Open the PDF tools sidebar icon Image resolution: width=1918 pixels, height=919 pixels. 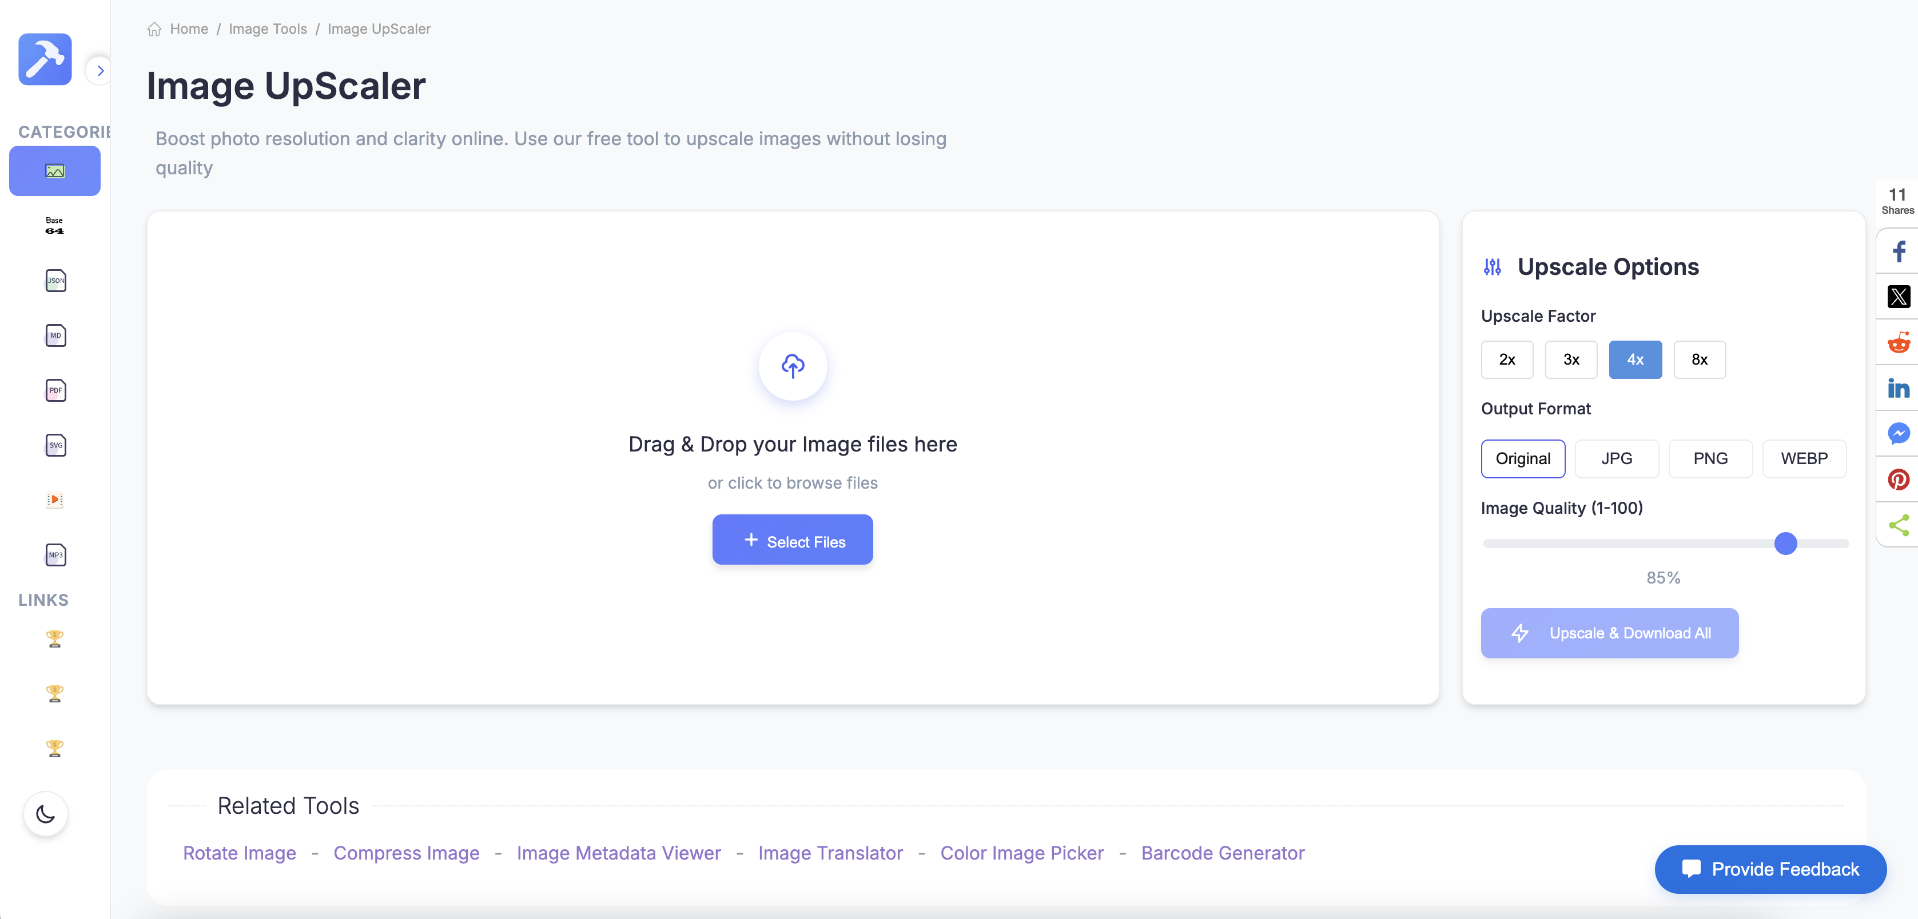pos(55,390)
